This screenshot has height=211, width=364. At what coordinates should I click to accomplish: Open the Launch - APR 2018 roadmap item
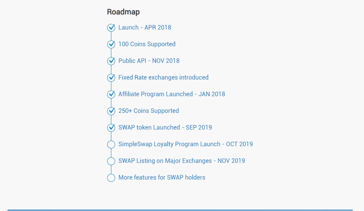tap(145, 27)
